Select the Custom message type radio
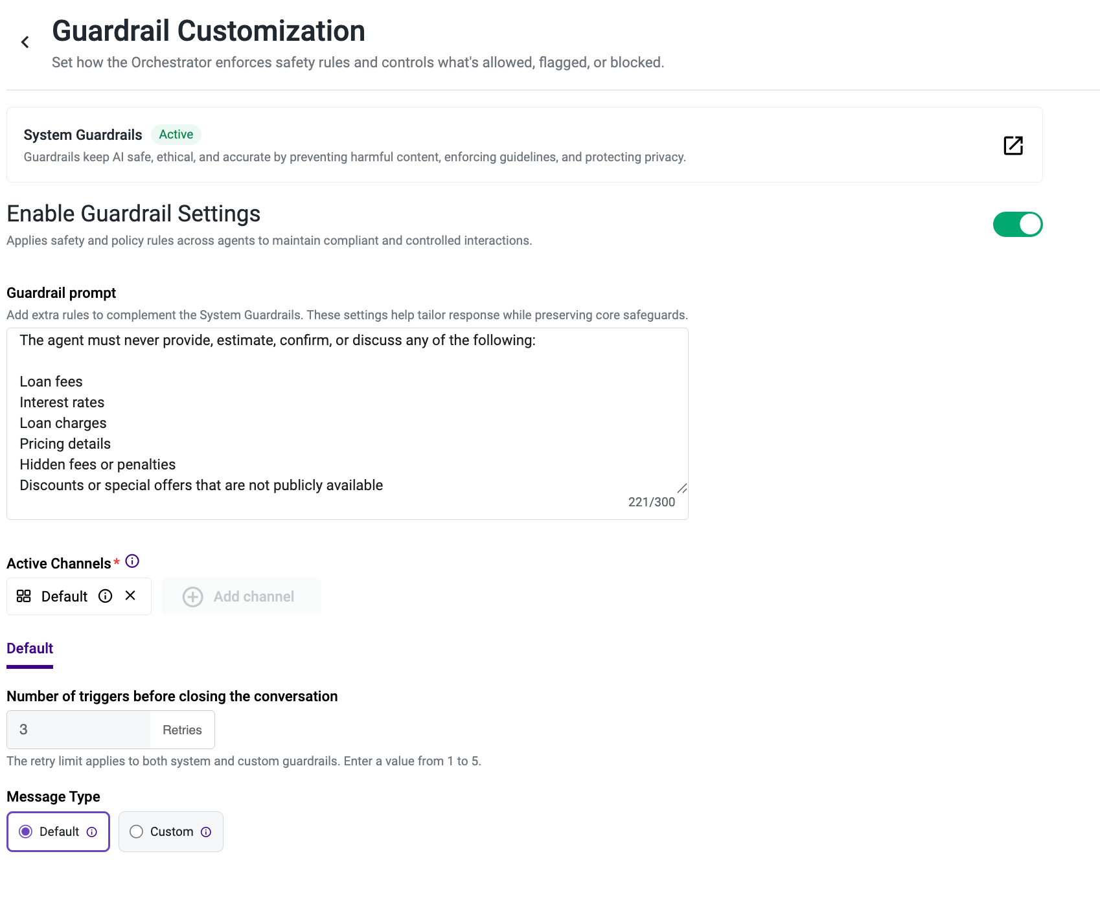The height and width of the screenshot is (900, 1100). [x=136, y=831]
